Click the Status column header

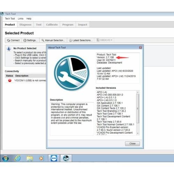coord(9,76)
